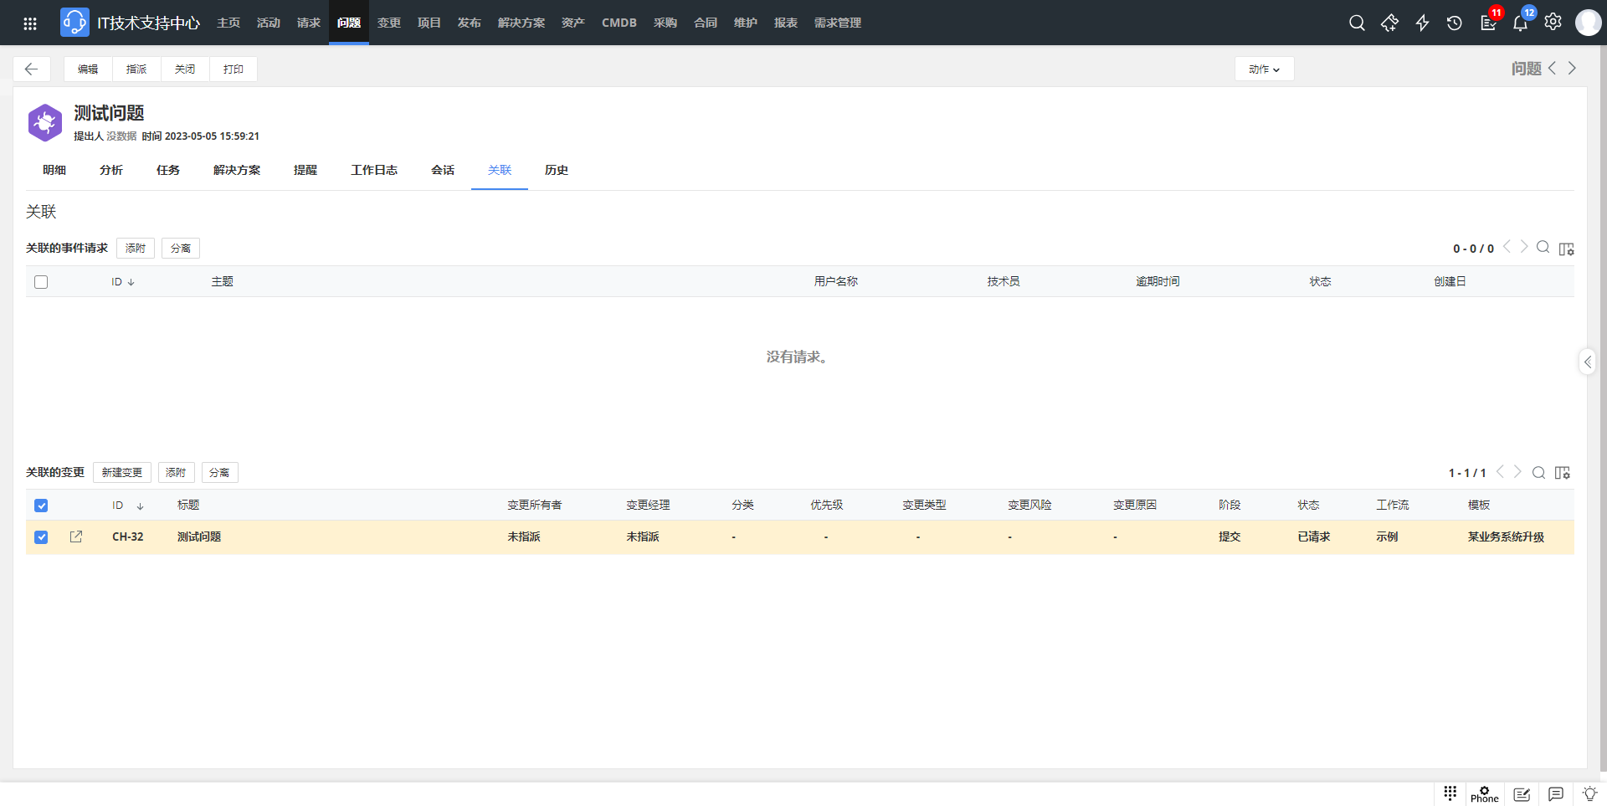Click the 指派 button
The width and height of the screenshot is (1607, 806).
coord(136,69)
